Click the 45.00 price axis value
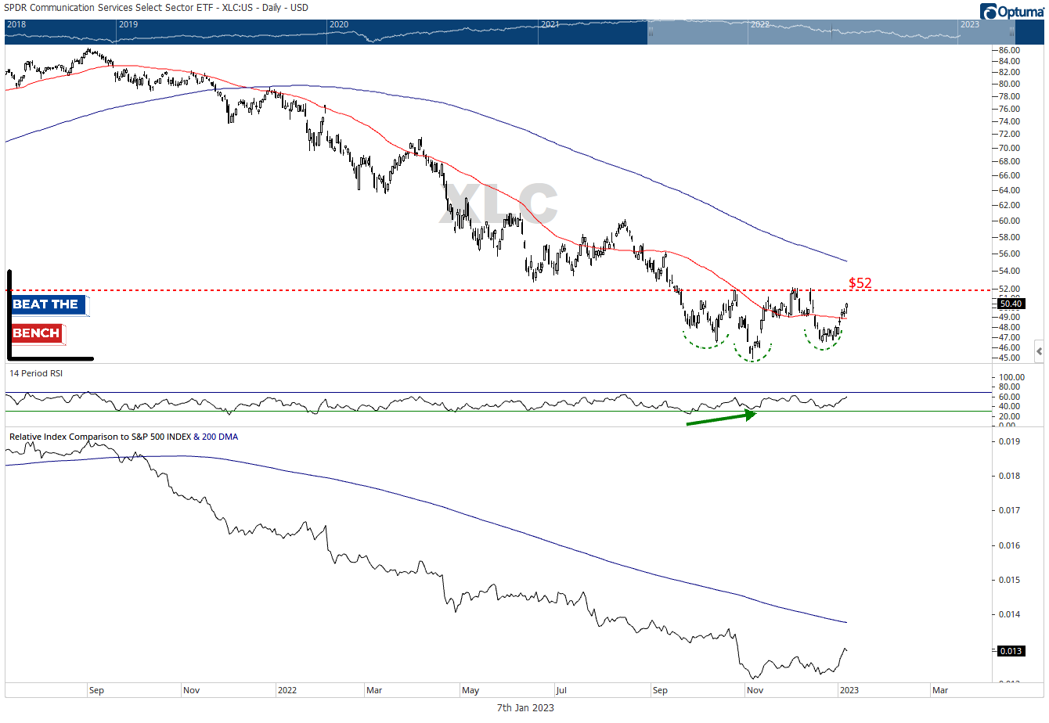This screenshot has height=723, width=1049. point(1009,358)
